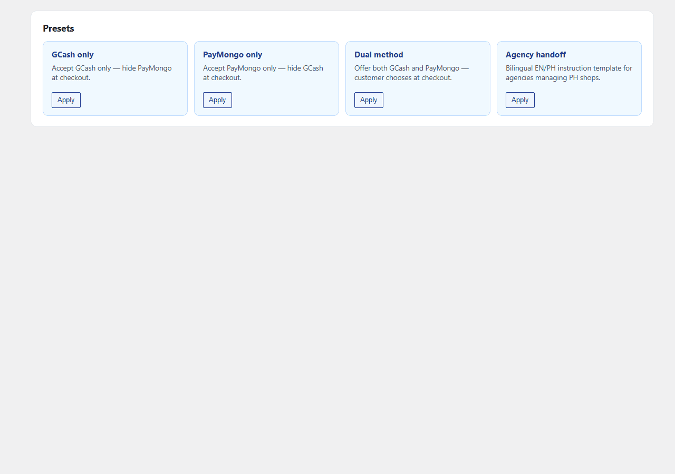Click the text "Bilingual EN/PH instruction template"
Screen dimensions: 675x474
coord(563,68)
